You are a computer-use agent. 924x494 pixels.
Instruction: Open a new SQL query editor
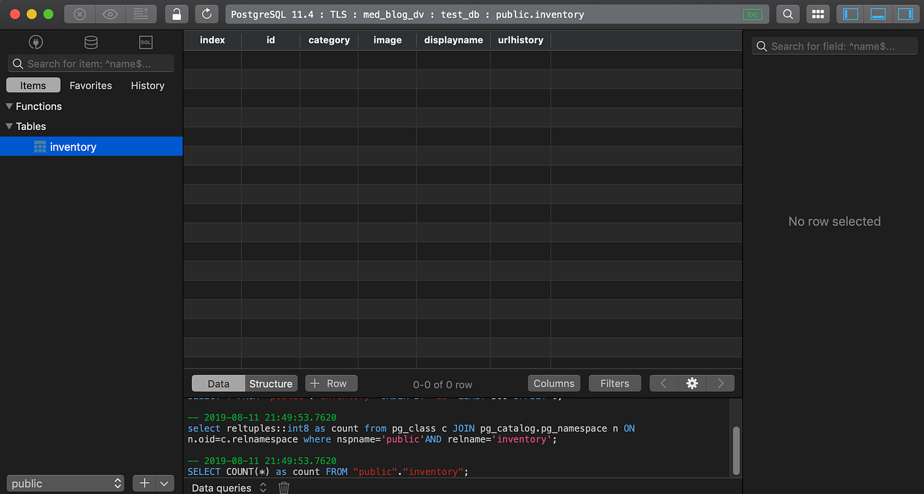tap(145, 42)
